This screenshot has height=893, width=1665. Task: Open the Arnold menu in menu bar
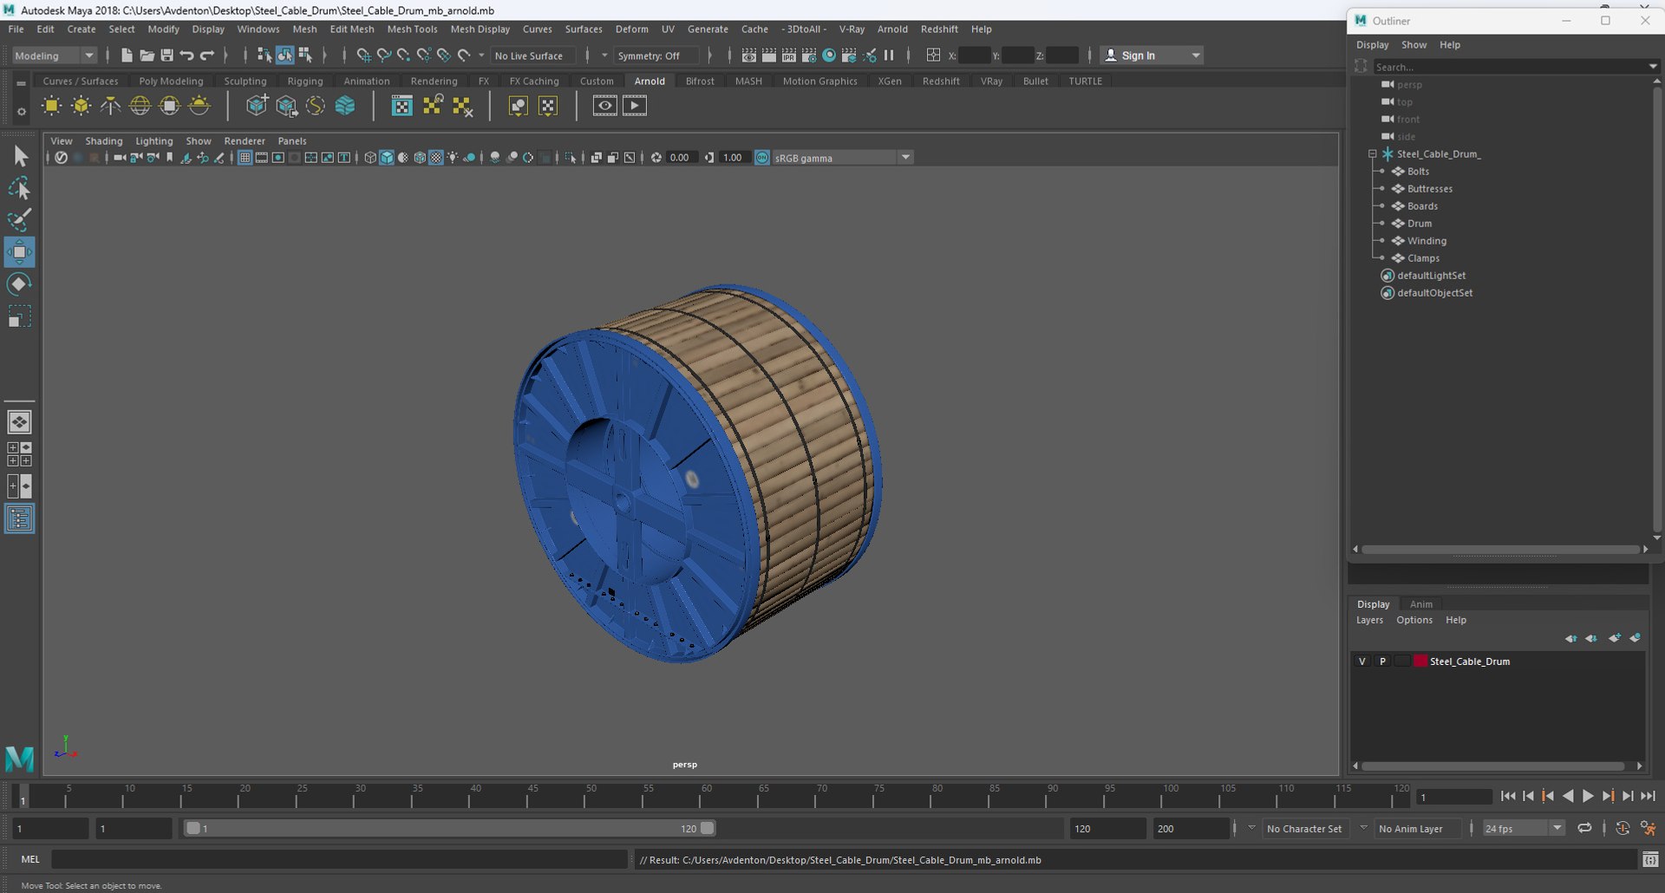[x=892, y=29]
